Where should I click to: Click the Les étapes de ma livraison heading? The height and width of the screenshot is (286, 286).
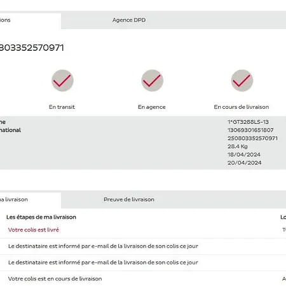(41, 217)
